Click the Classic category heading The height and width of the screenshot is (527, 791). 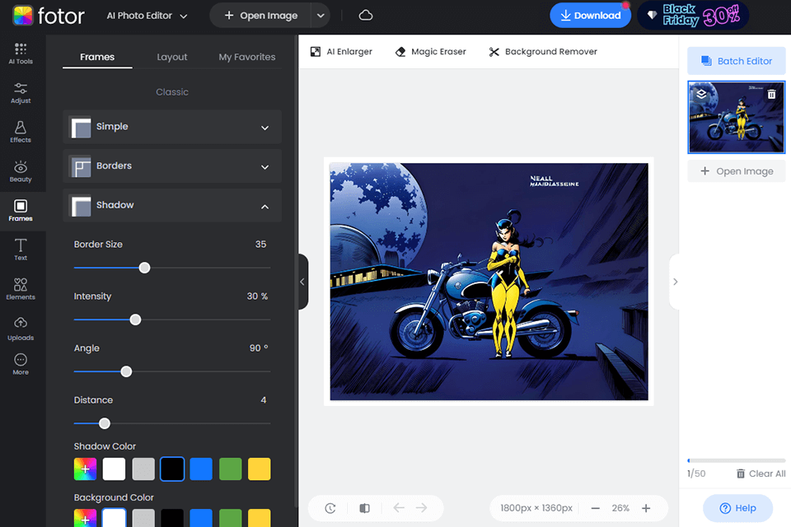tap(172, 91)
